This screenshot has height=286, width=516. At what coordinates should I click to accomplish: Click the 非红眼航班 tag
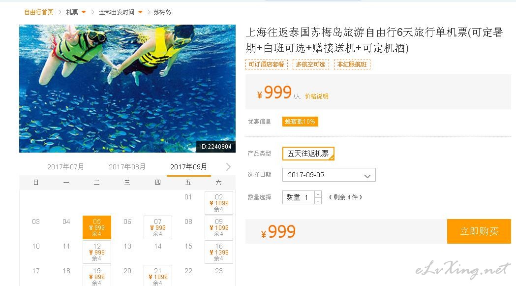pyautogui.click(x=352, y=64)
